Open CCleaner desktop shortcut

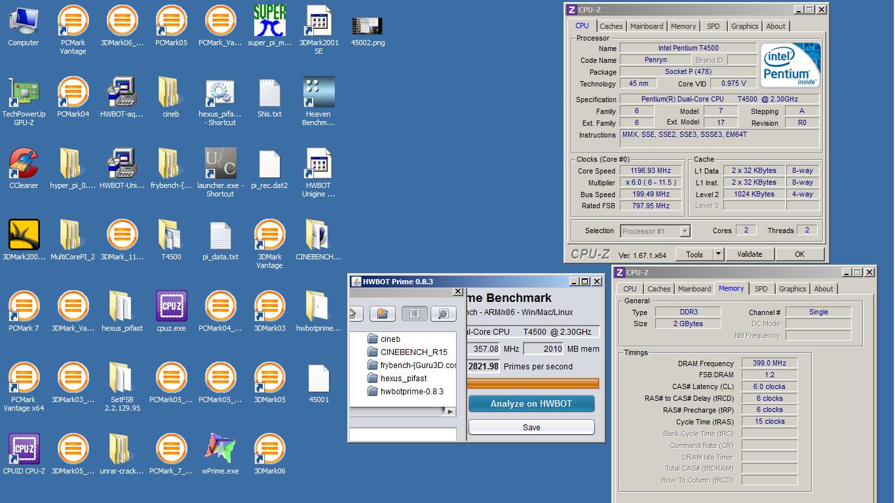click(x=24, y=169)
